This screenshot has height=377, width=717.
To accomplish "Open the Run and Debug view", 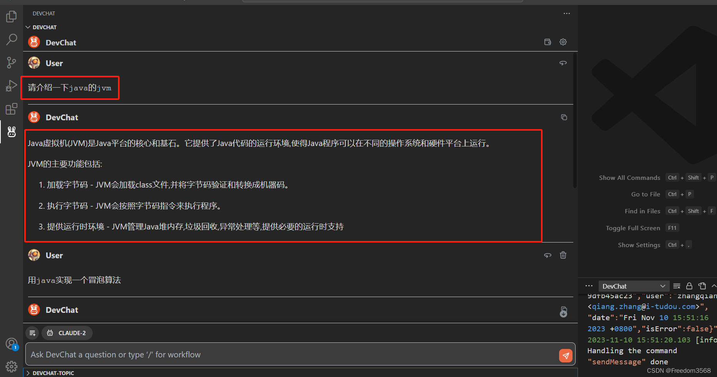I will 12,86.
